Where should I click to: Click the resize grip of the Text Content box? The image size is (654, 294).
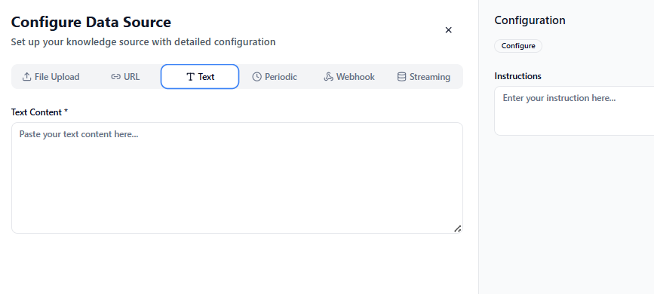point(458,228)
